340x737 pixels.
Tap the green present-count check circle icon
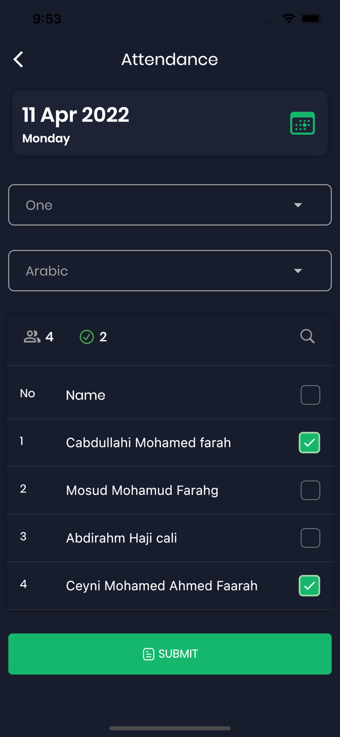pos(87,337)
